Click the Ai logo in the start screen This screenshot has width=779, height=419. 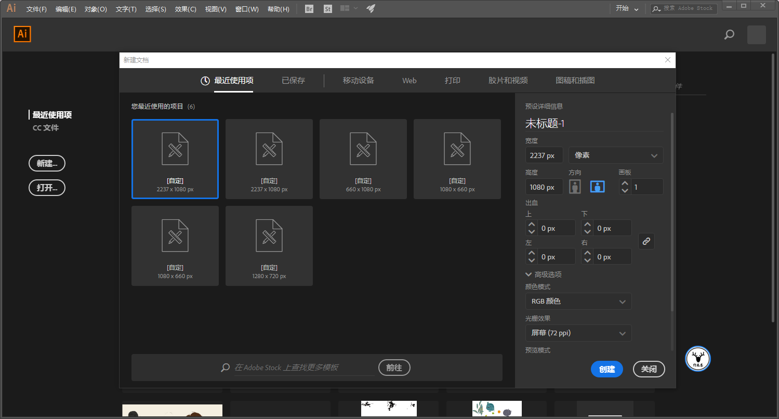pos(22,34)
